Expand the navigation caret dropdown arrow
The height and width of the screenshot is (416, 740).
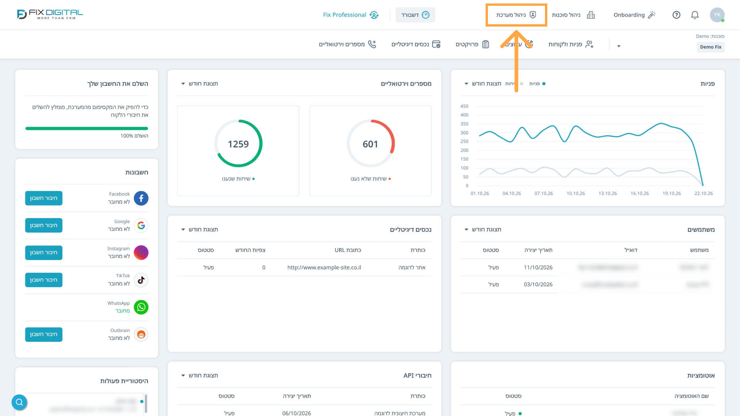[x=619, y=46]
